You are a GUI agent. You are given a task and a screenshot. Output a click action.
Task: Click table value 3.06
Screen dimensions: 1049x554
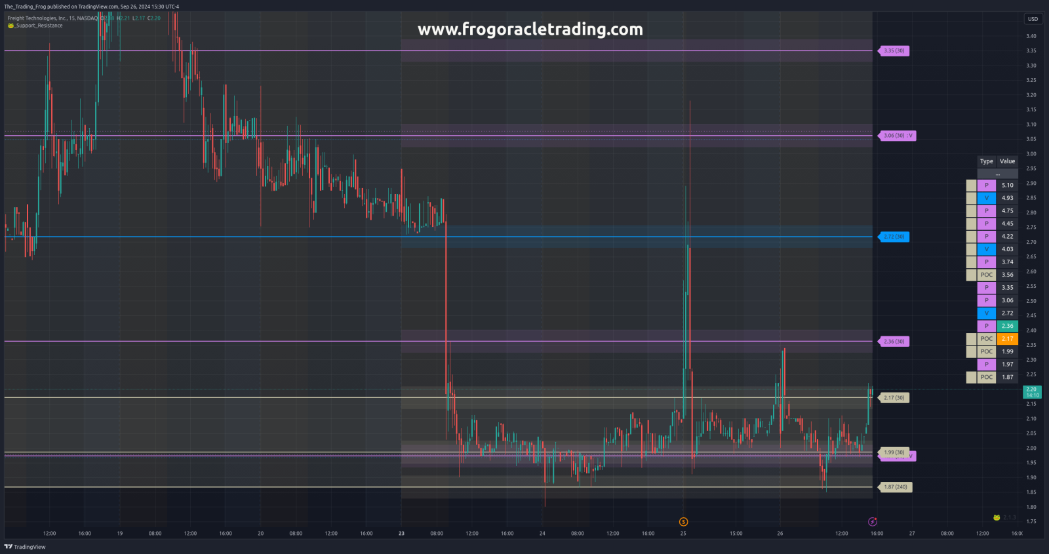1008,300
